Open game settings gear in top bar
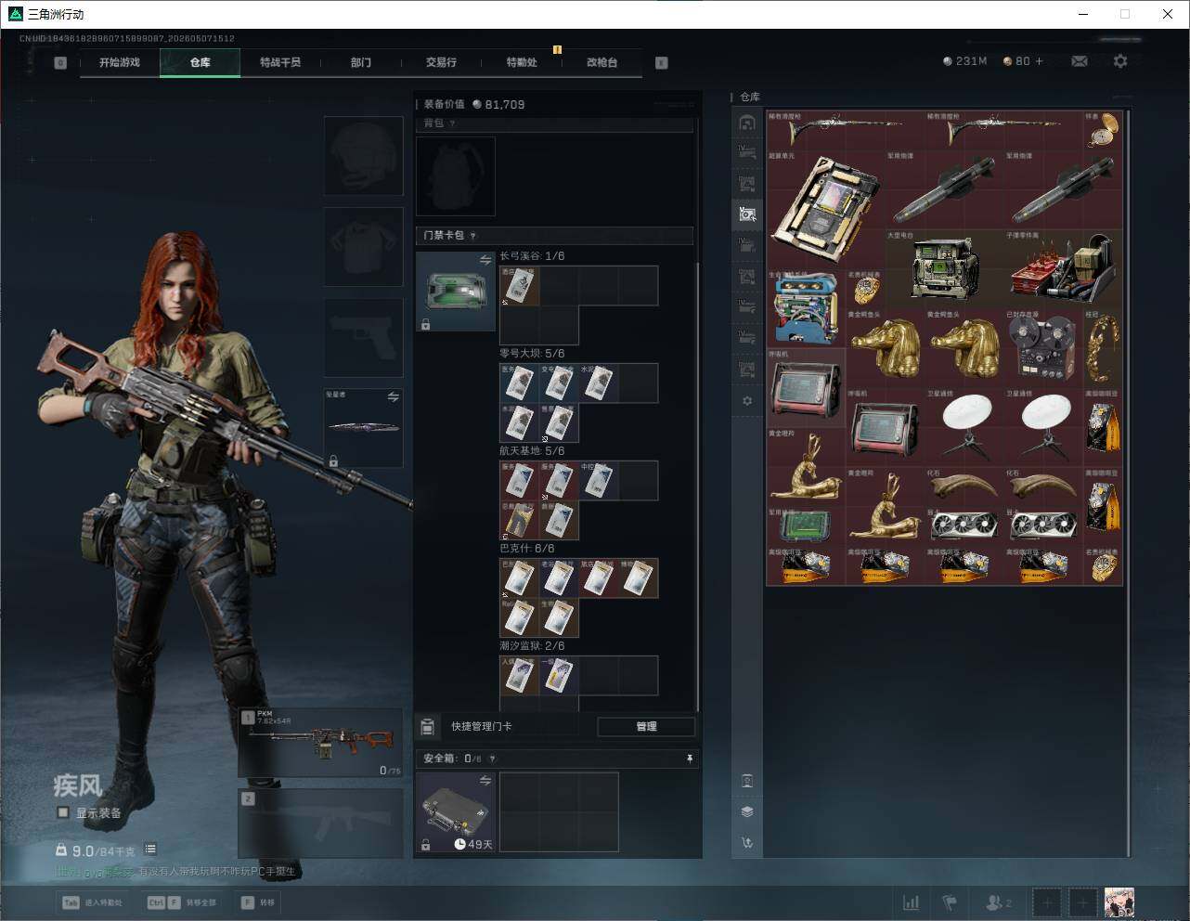The height and width of the screenshot is (921, 1190). (x=1120, y=61)
